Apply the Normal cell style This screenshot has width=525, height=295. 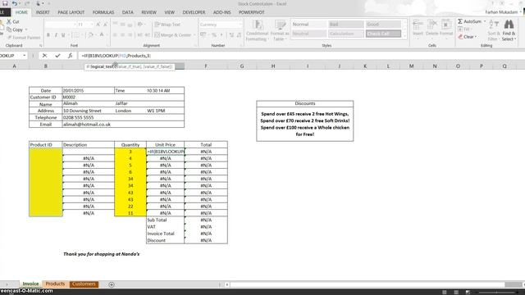(308, 24)
